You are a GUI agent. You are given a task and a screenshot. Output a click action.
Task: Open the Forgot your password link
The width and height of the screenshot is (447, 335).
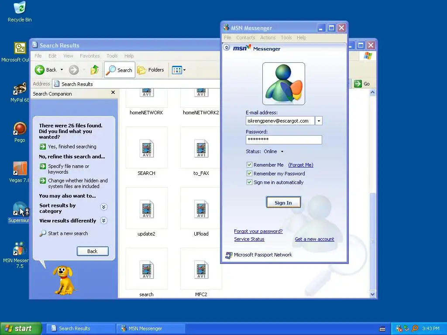coord(258,231)
